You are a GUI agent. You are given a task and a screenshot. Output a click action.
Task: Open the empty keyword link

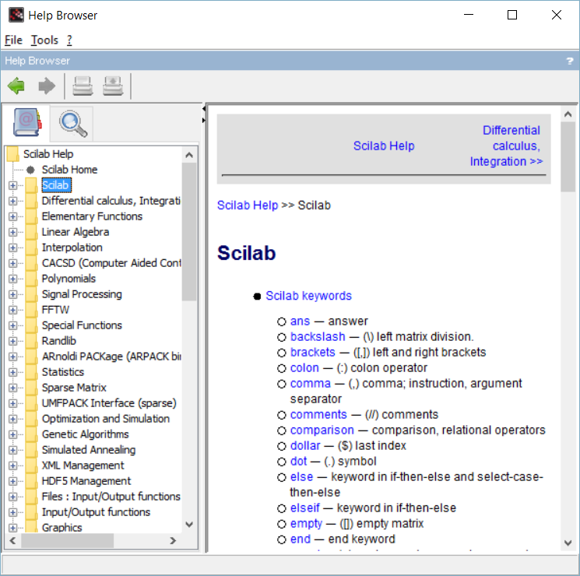click(306, 524)
